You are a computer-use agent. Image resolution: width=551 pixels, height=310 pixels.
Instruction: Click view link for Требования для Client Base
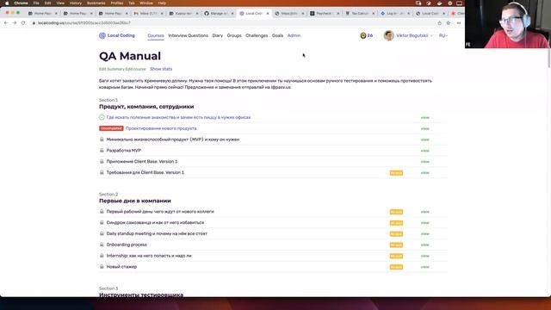424,173
